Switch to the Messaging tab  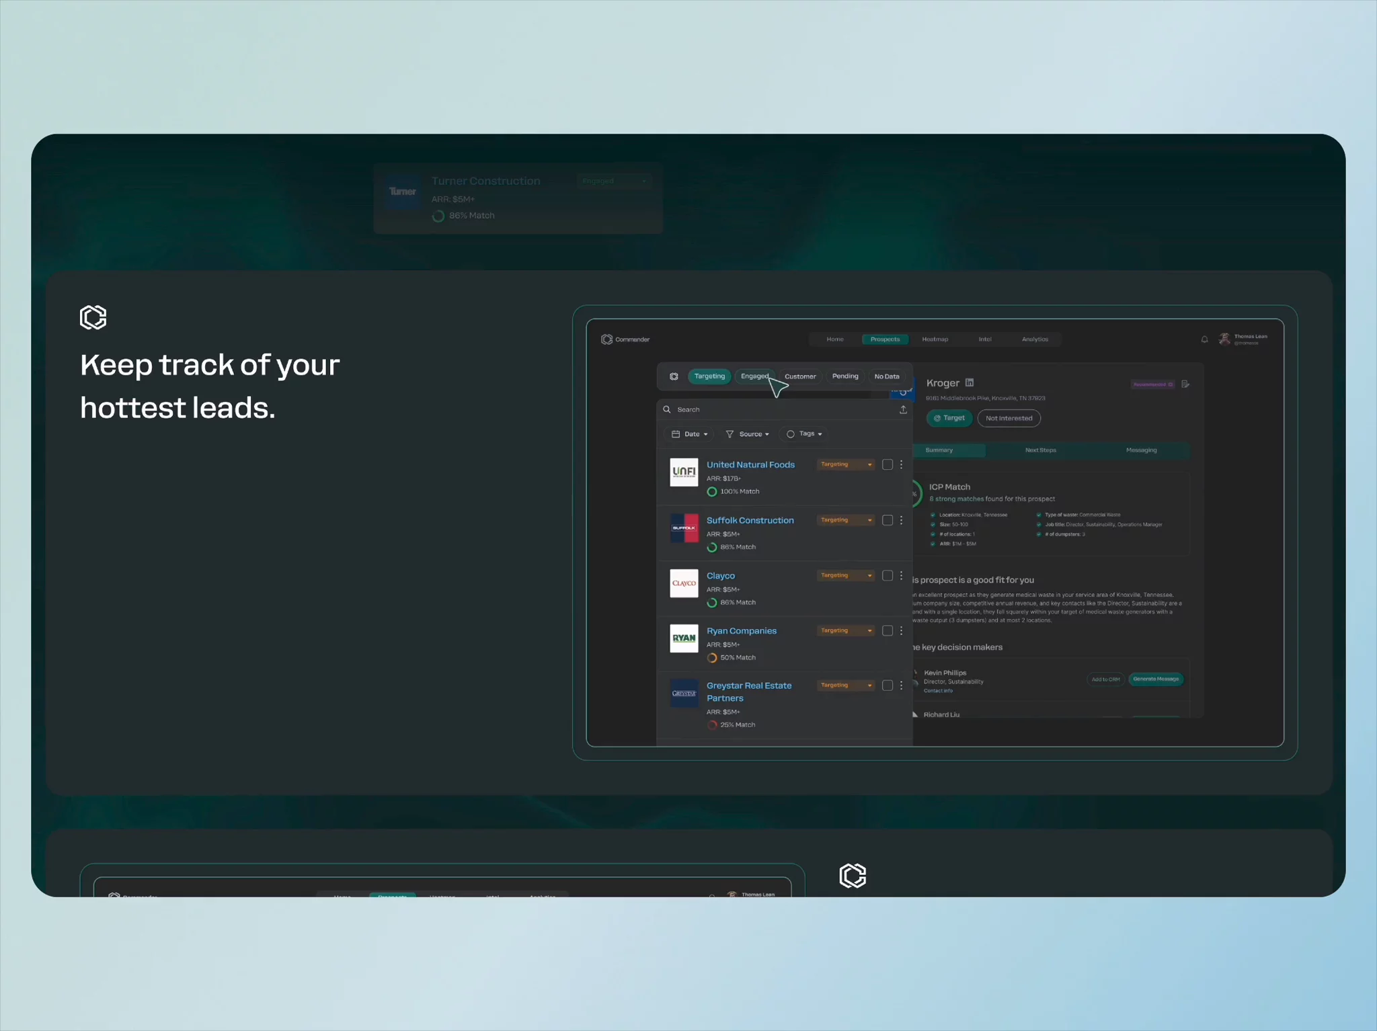(1141, 450)
